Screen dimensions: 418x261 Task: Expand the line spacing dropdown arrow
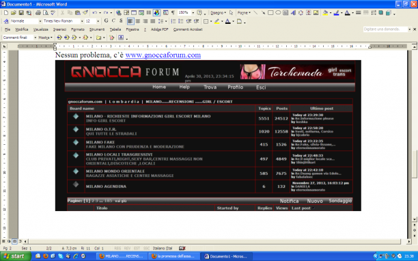point(166,21)
